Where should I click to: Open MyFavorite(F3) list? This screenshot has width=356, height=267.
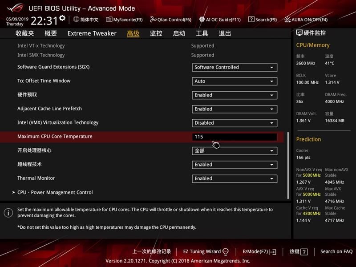click(124, 20)
